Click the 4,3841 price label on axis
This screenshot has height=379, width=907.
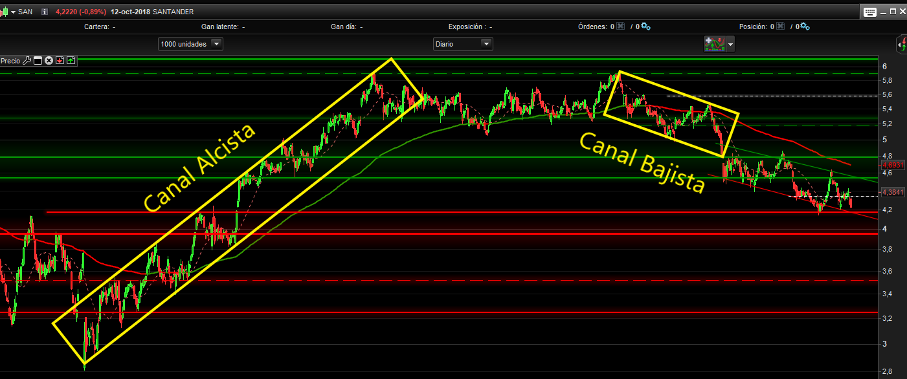click(x=893, y=192)
